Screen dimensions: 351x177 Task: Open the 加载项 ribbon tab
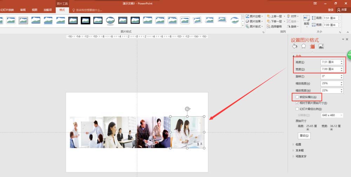[48, 10]
